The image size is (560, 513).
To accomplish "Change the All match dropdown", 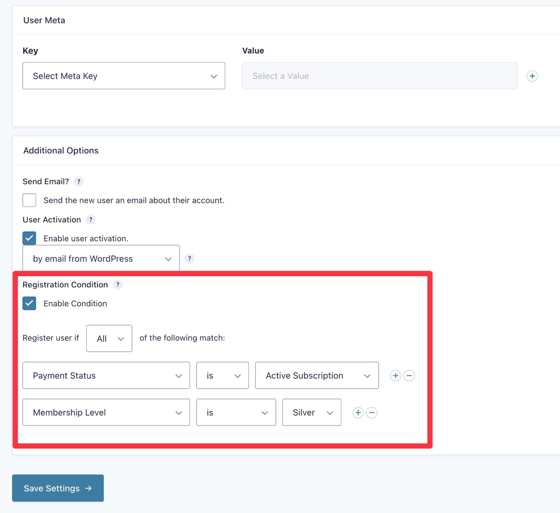I will pos(109,338).
